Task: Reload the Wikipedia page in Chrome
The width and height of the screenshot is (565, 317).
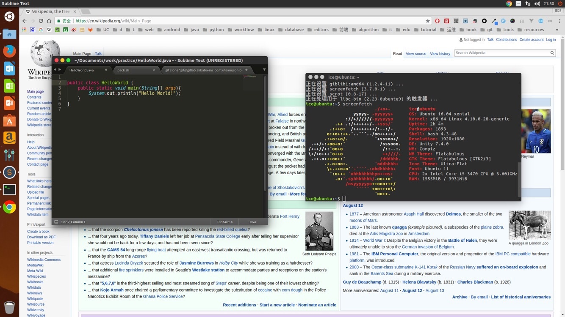Action: point(41,21)
